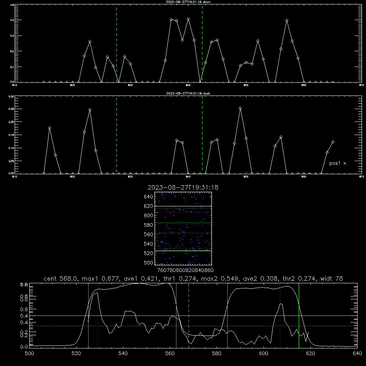This screenshot has width=366, height=366.
Task: Click the 560 y-axis label of the small image
Action: coord(149,234)
